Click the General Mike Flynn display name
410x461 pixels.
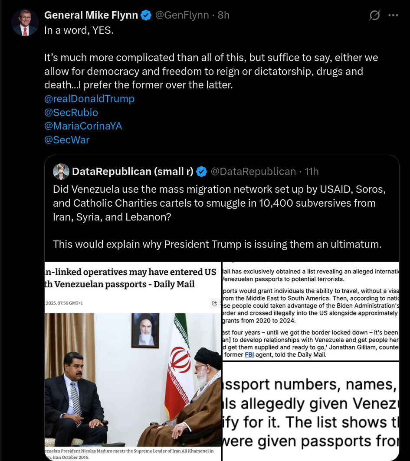coord(91,15)
